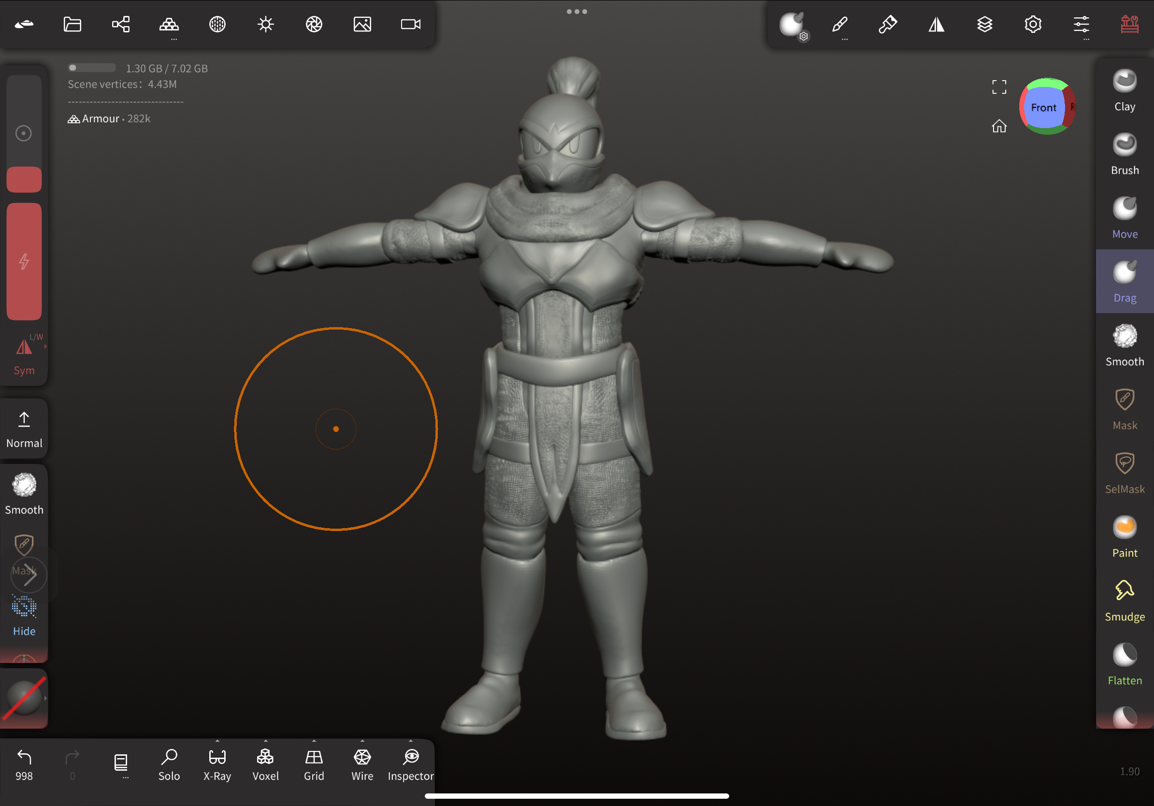Open the Scene hierarchy menu
This screenshot has width=1154, height=806.
[121, 24]
